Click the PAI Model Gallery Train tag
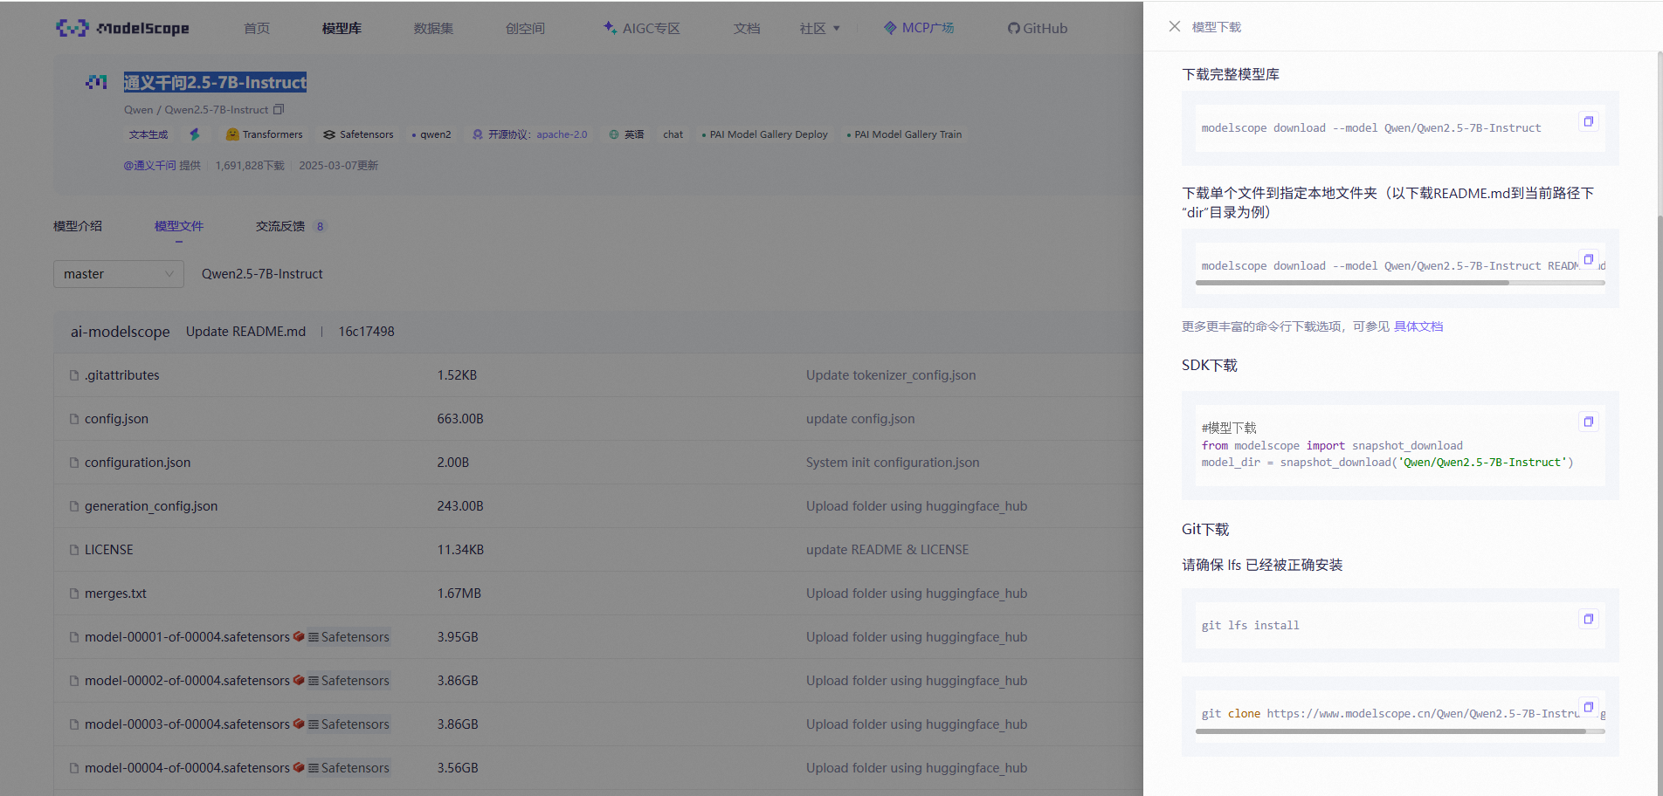The image size is (1663, 796). point(904,134)
